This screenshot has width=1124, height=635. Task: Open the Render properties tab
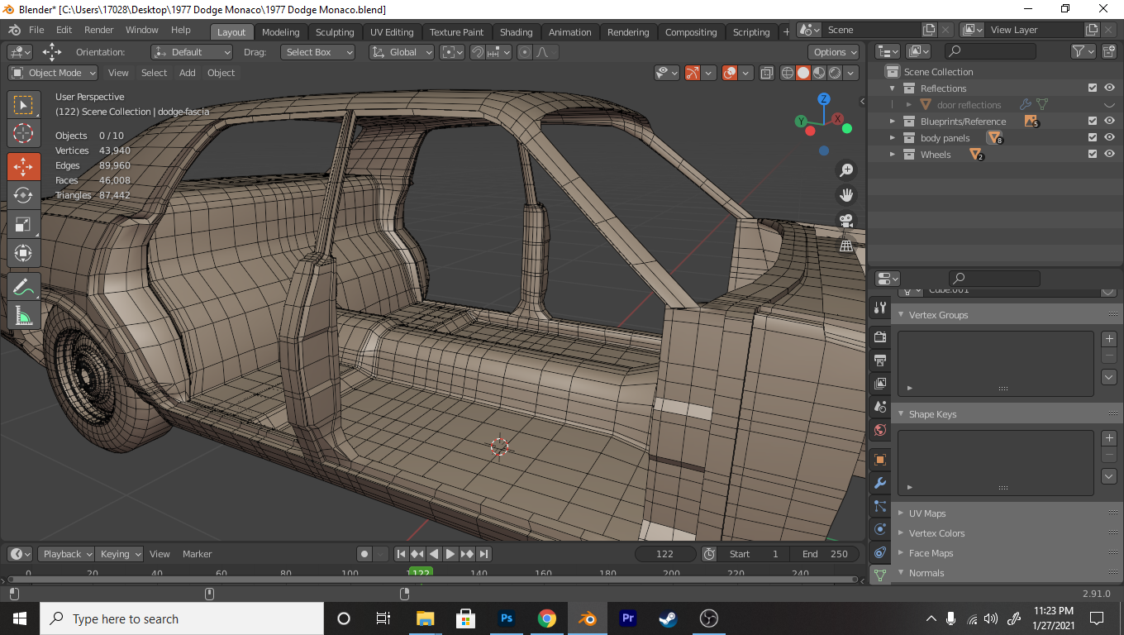click(880, 337)
